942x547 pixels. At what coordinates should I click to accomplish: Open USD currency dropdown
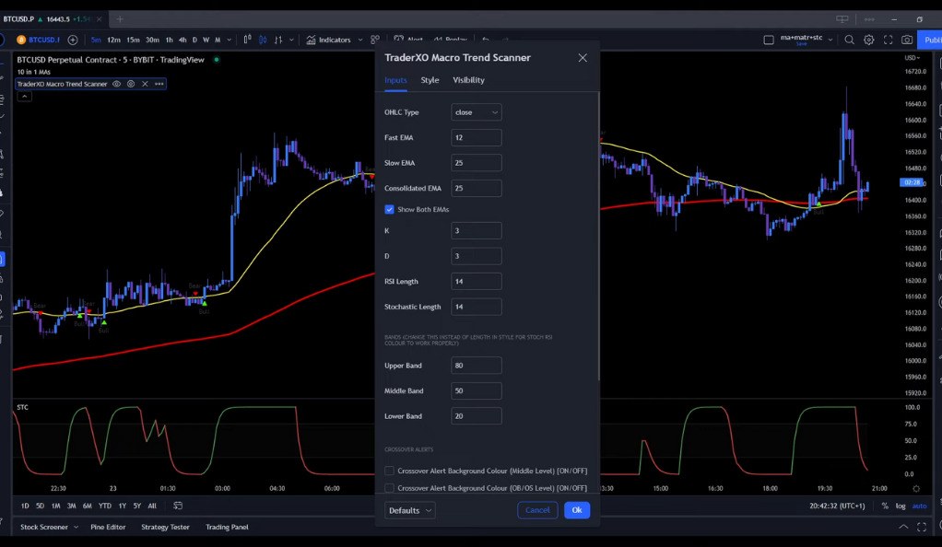(x=912, y=58)
